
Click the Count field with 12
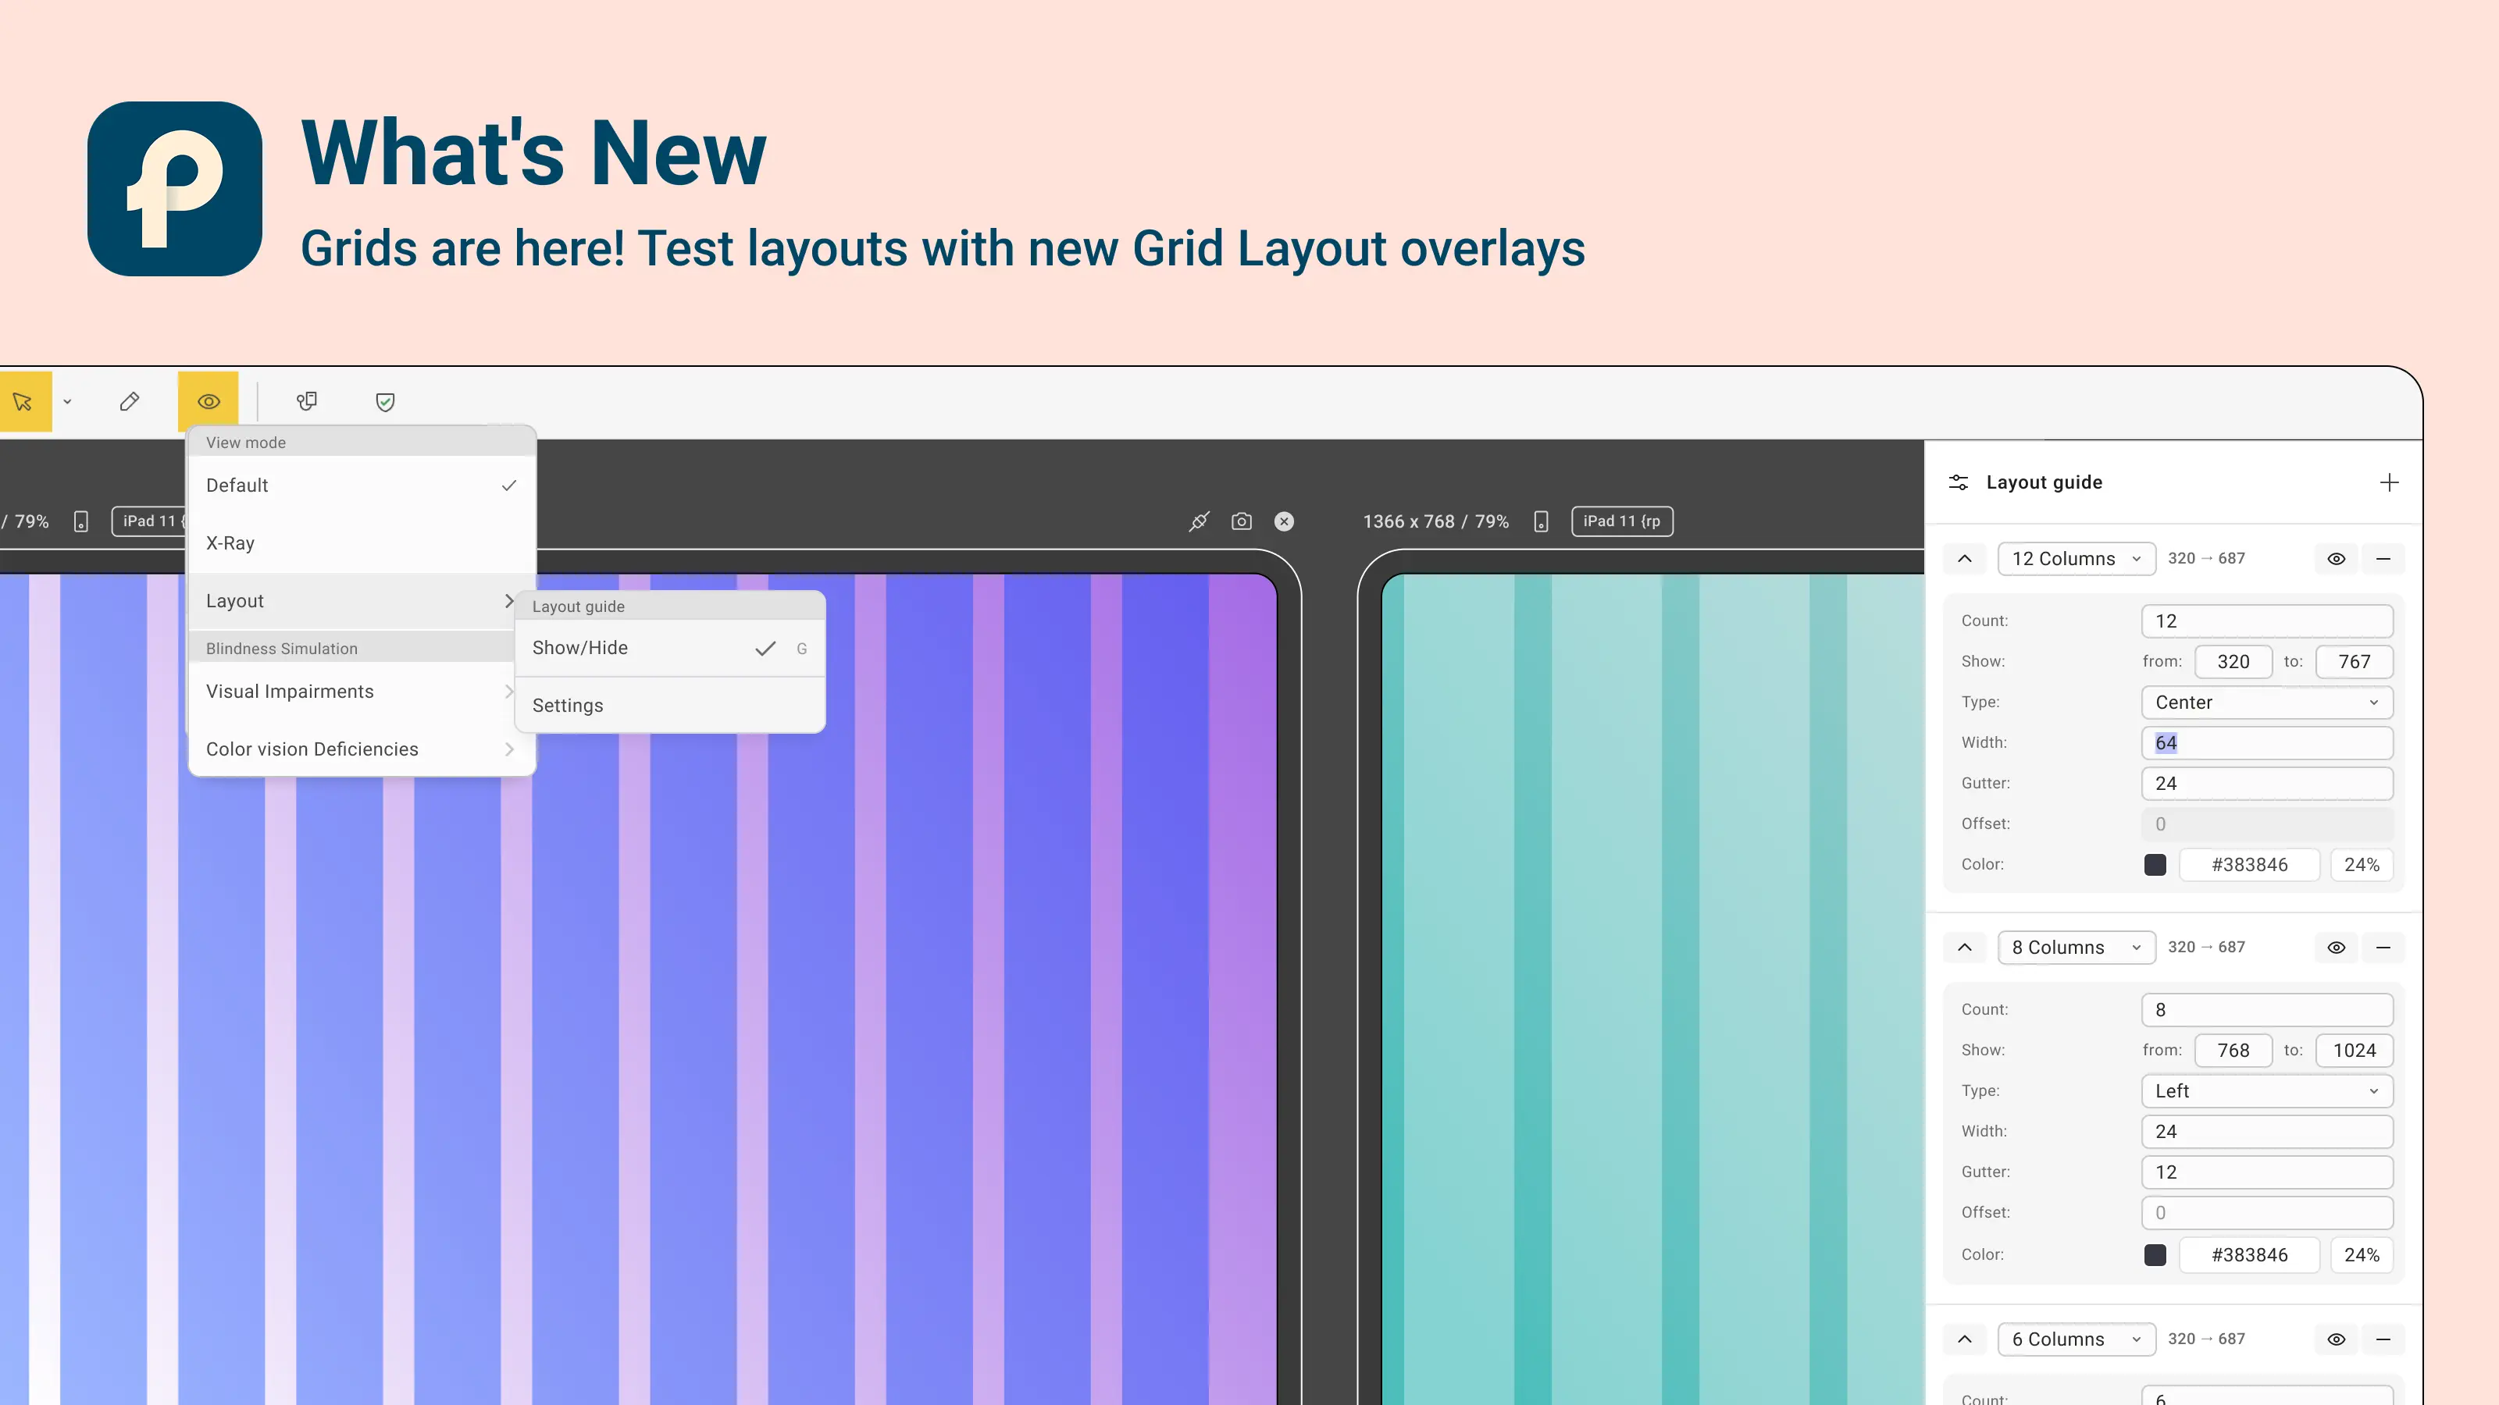pos(2267,621)
